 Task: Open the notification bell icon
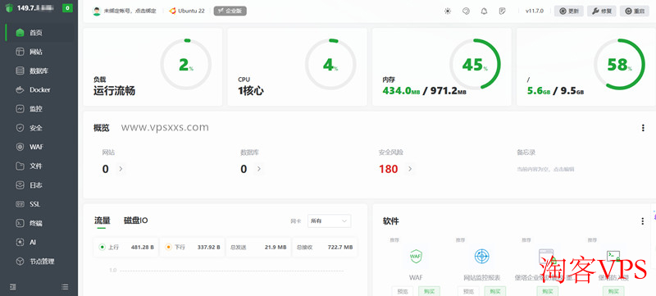coord(484,11)
